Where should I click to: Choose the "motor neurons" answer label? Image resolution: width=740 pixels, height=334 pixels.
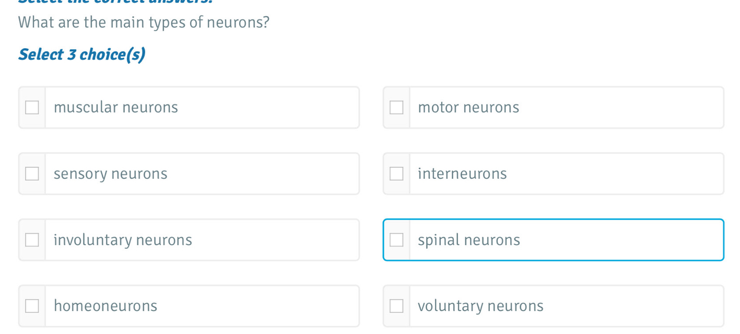[468, 108]
